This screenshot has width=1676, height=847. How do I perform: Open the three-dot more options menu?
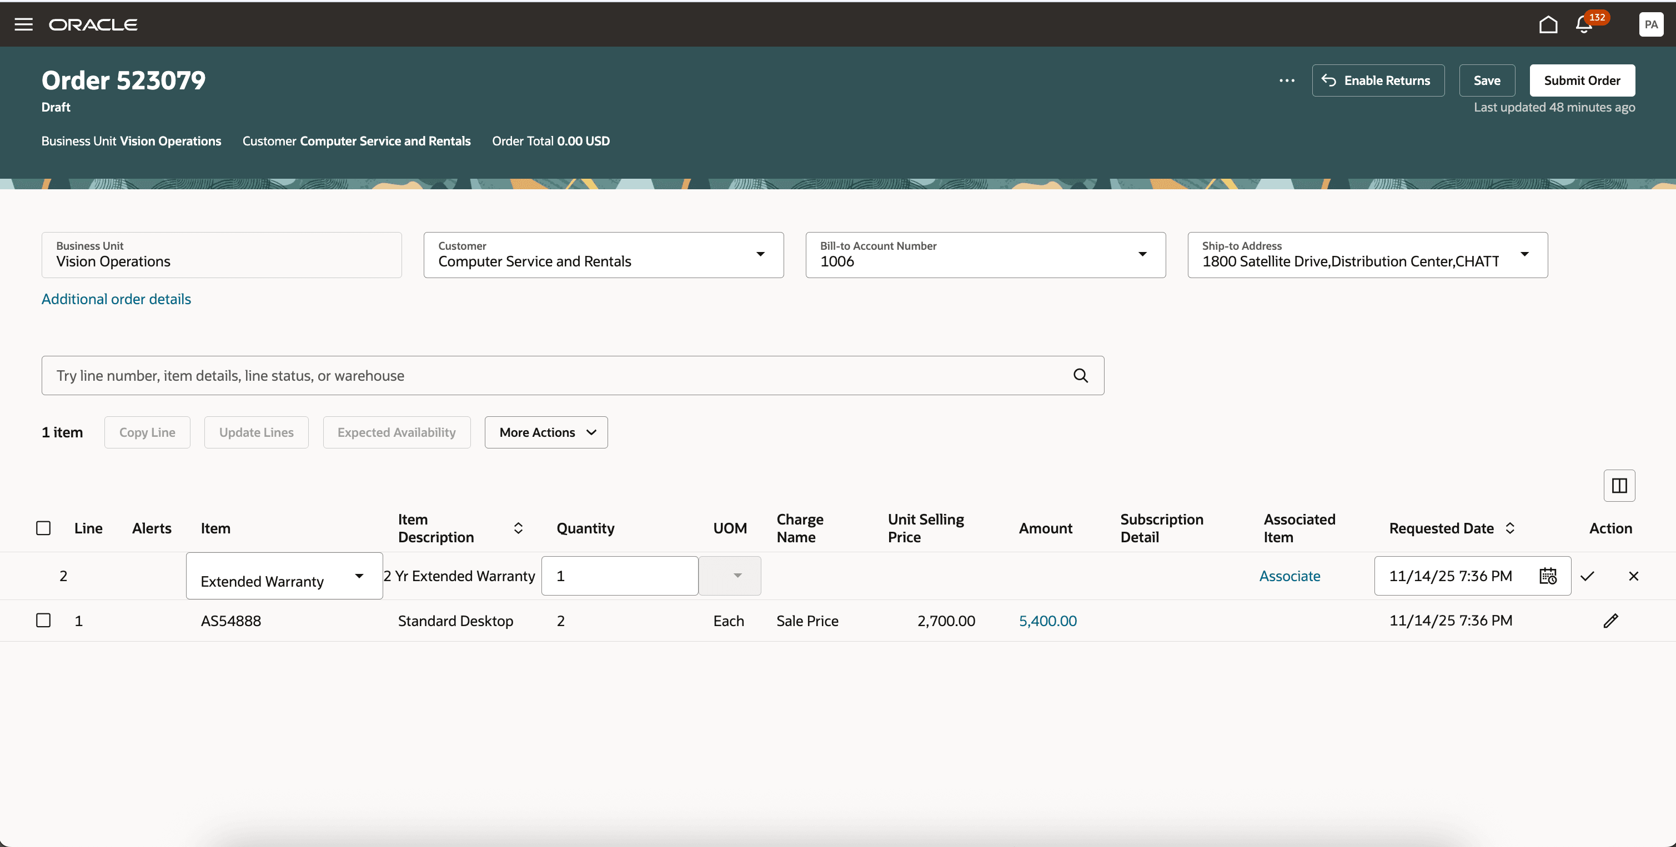(1286, 80)
